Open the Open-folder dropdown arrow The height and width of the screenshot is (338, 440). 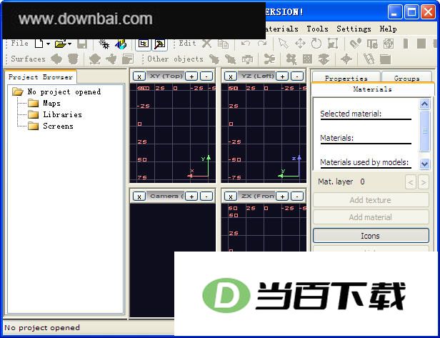pyautogui.click(x=69, y=44)
